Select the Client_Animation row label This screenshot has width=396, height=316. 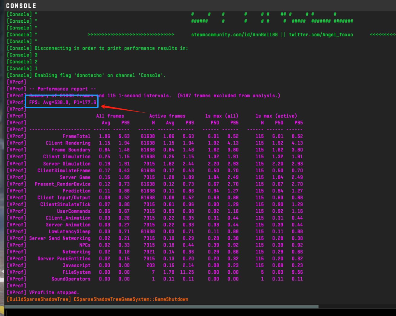click(x=68, y=218)
